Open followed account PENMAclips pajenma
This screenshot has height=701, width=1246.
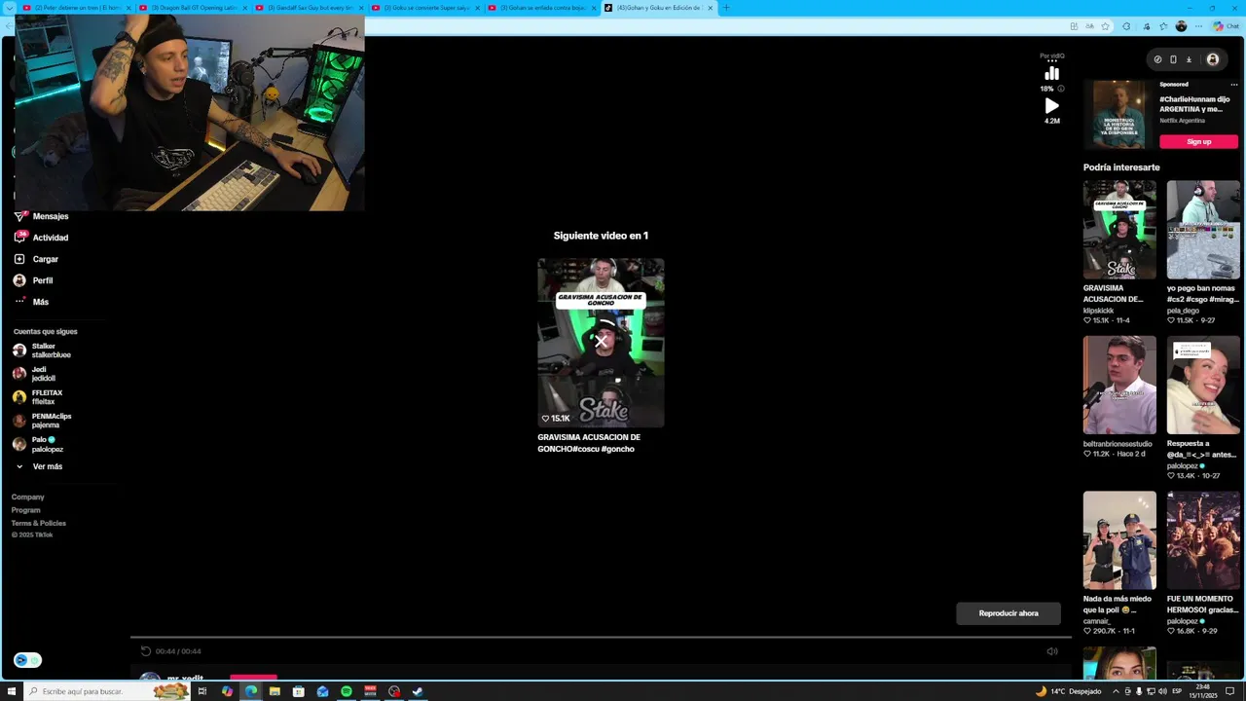tap(42, 421)
